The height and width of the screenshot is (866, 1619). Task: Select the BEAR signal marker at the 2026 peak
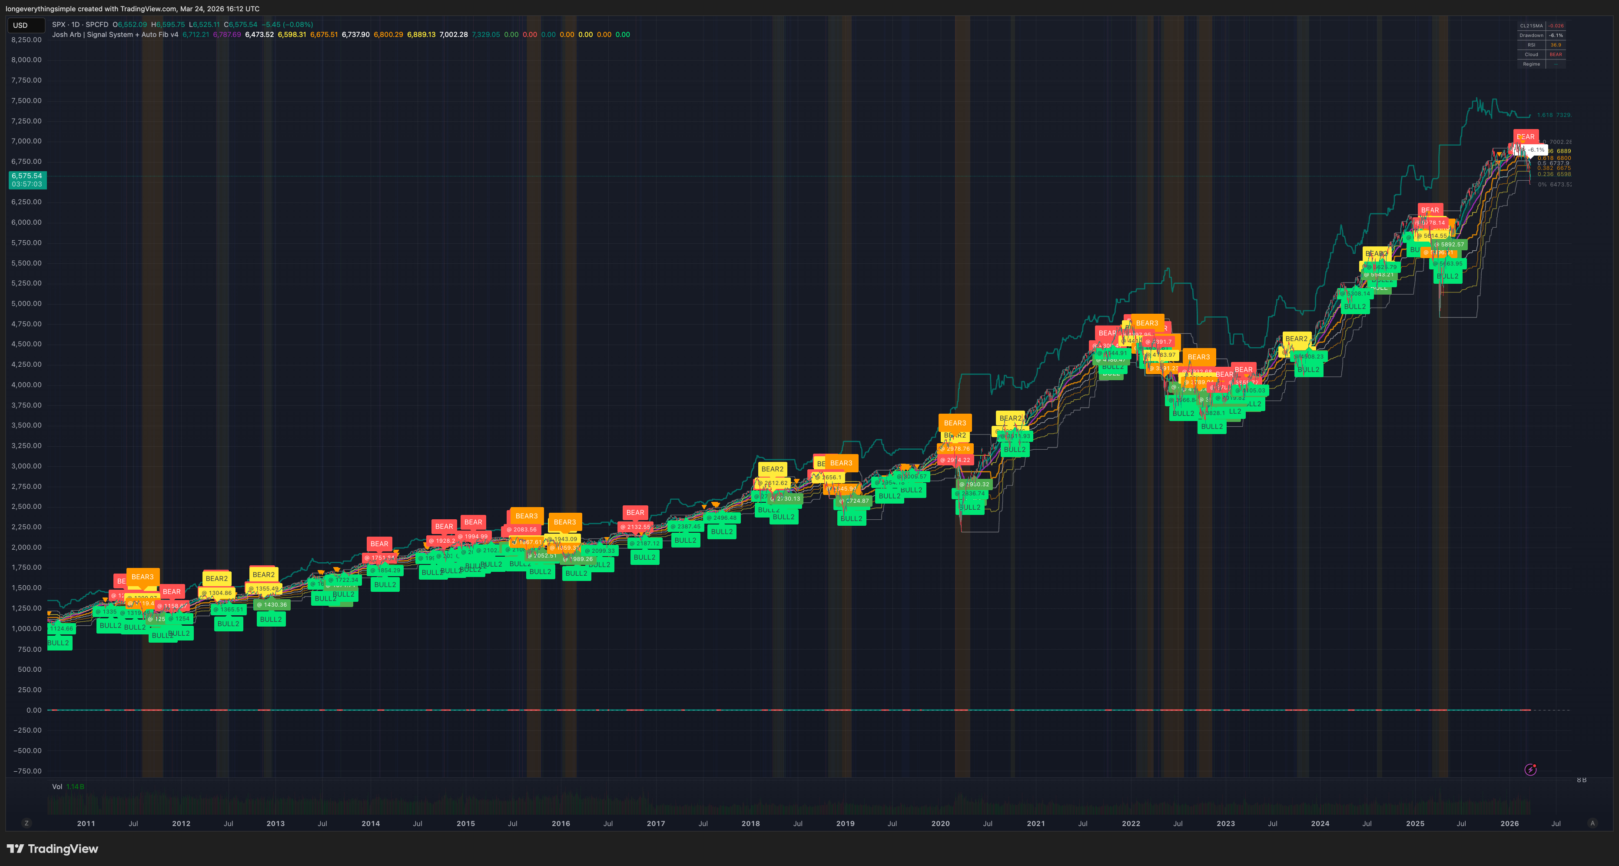coord(1526,136)
